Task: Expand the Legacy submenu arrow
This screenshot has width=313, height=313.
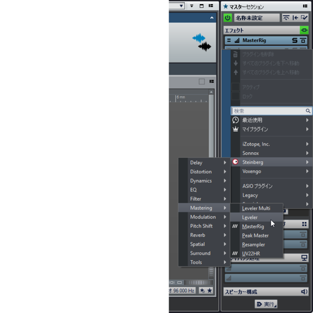Action: (307, 195)
